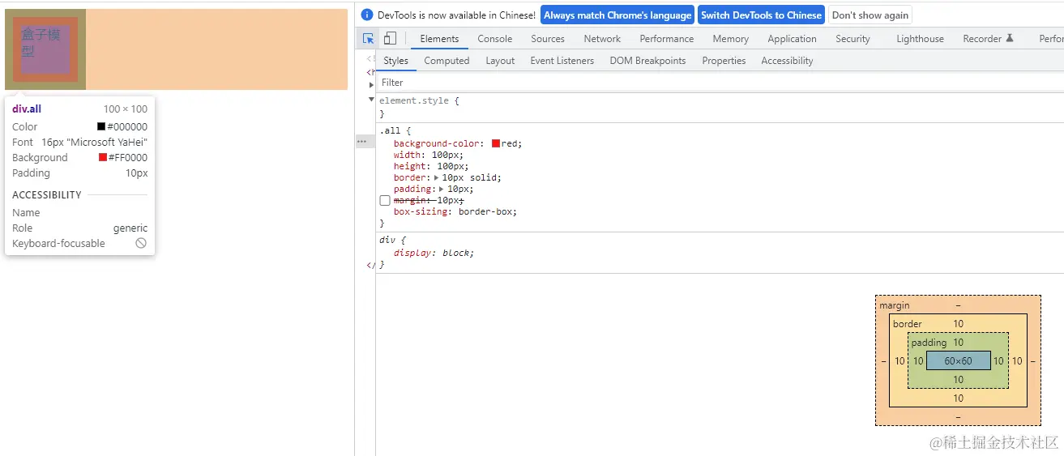This screenshot has width=1064, height=456.
Task: Expand the padding shorthand triangle
Action: tap(442, 189)
